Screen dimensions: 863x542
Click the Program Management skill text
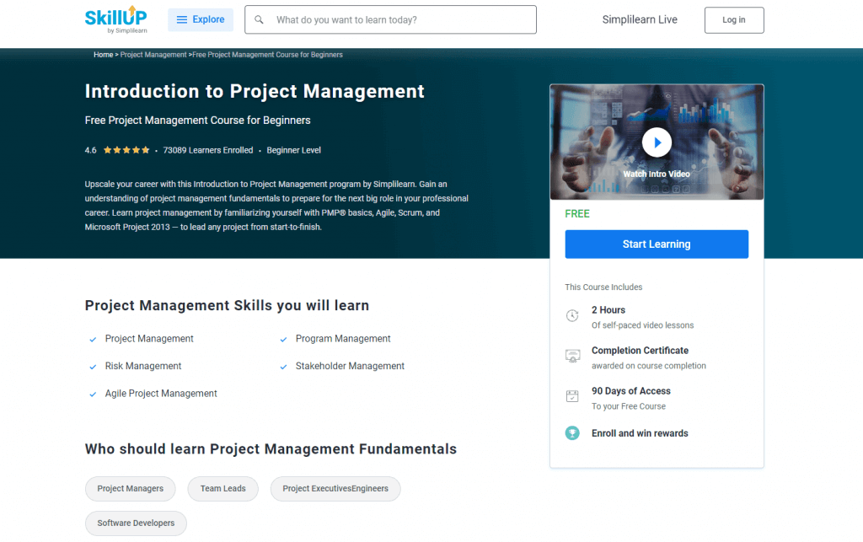(x=343, y=339)
